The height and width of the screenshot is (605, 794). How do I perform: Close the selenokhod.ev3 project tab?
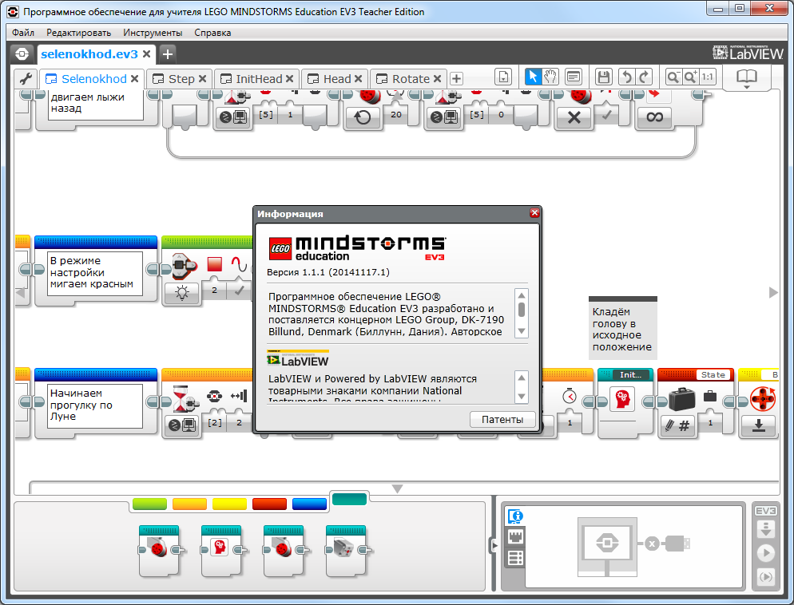pos(146,53)
